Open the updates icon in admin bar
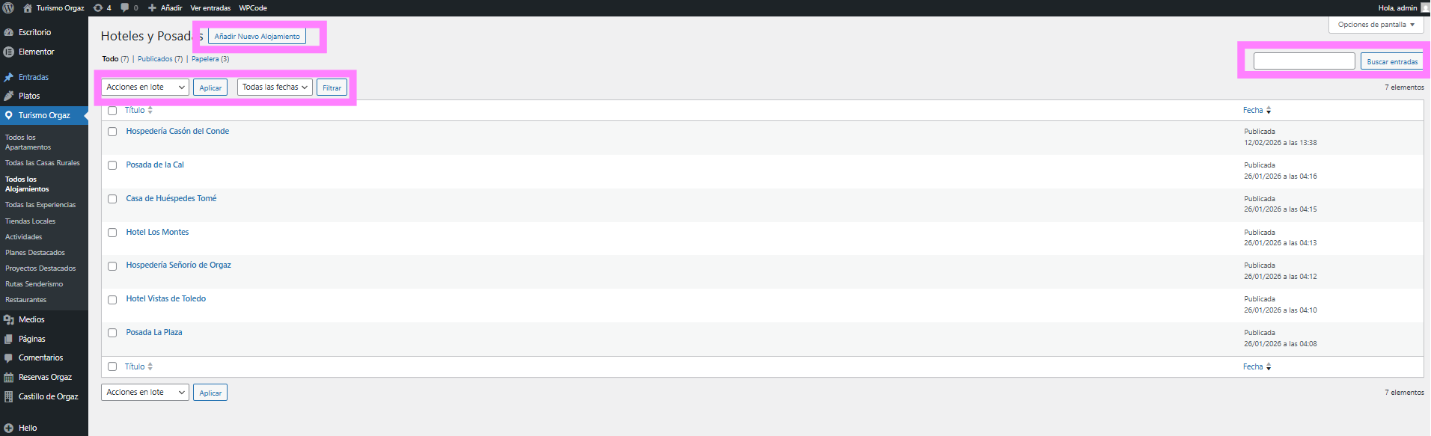The height and width of the screenshot is (436, 1431). coord(98,8)
